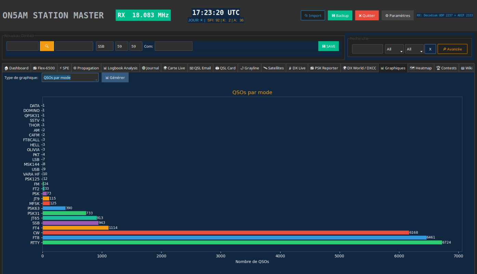Open the QSL Card tab

tap(225, 68)
